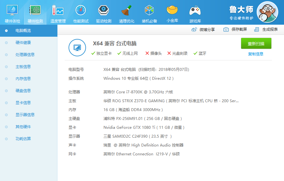Open 装机必备 software cube icon
Screen dimensions: 284x181
click(x=149, y=10)
